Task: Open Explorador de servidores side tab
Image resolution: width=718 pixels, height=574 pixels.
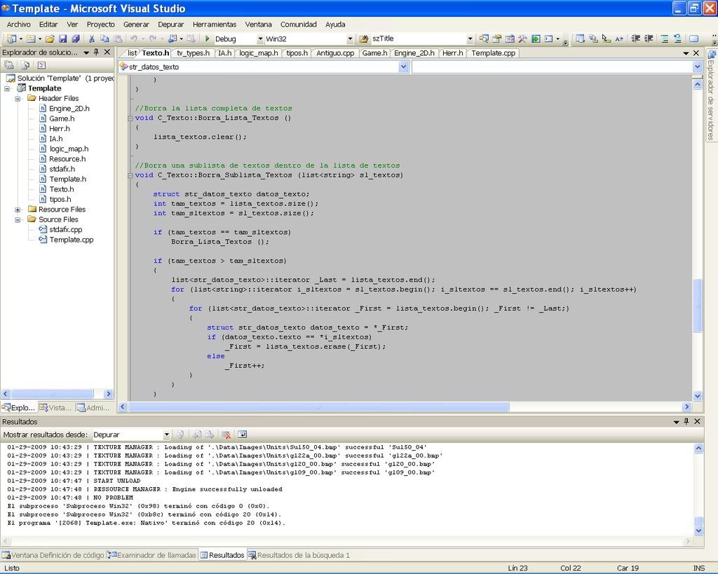Action: pyautogui.click(x=711, y=94)
